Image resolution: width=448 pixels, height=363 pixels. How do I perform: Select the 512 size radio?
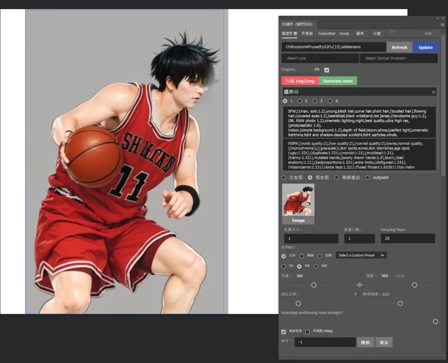(x=283, y=266)
